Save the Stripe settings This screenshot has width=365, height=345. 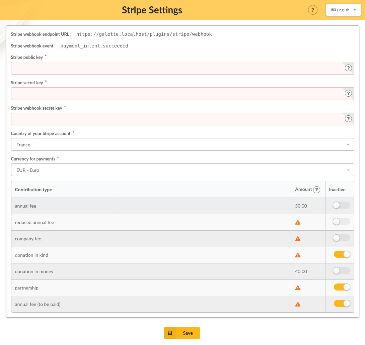click(182, 333)
